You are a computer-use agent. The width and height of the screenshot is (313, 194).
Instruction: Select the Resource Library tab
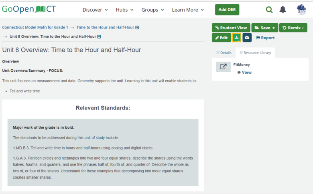(255, 53)
